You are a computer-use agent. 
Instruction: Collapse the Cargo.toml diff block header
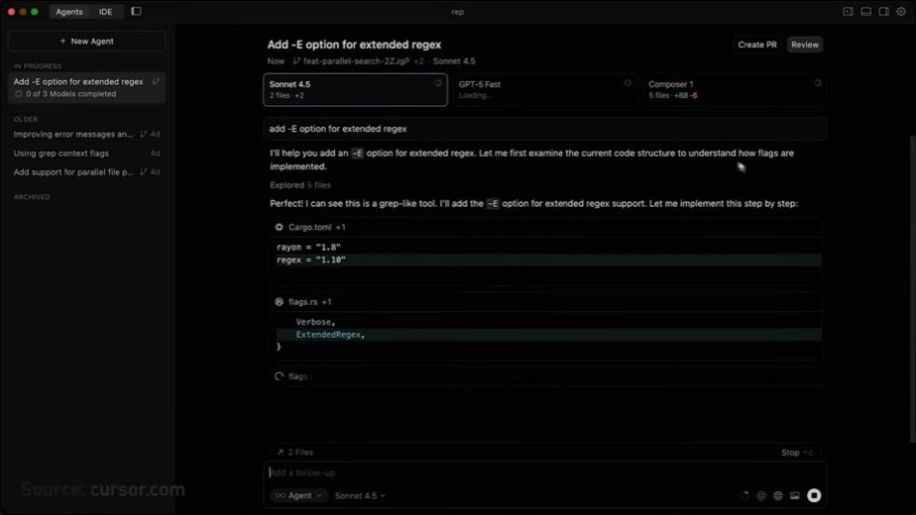tap(545, 227)
